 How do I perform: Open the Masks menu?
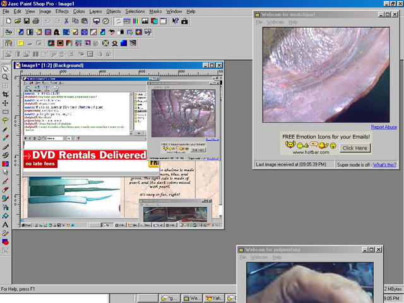pos(156,11)
